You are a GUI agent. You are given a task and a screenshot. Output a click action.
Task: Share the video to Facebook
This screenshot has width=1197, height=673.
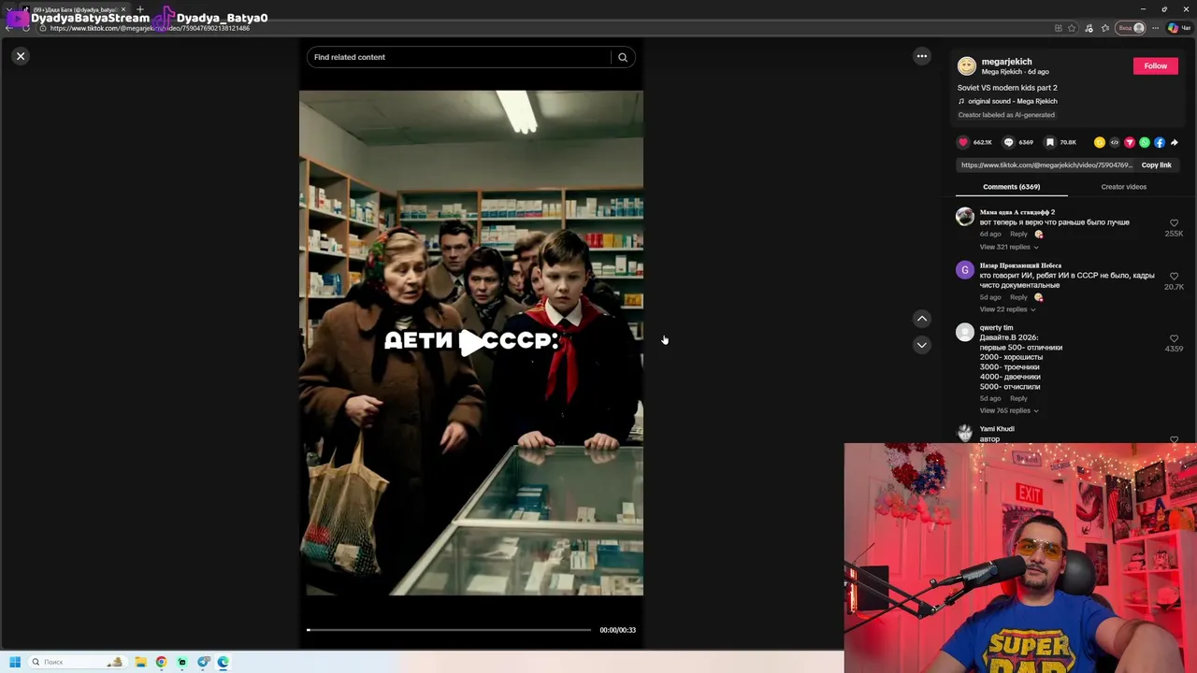(x=1160, y=142)
